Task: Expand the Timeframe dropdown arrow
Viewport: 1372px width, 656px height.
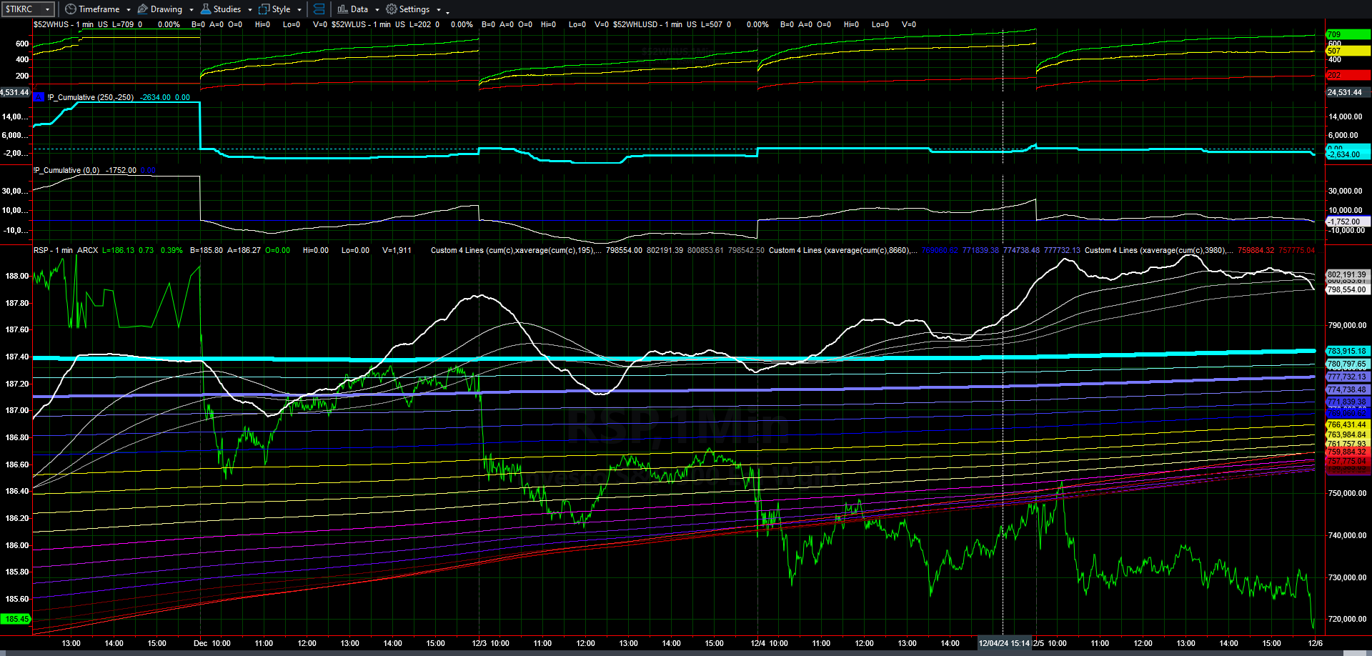Action: 129,10
